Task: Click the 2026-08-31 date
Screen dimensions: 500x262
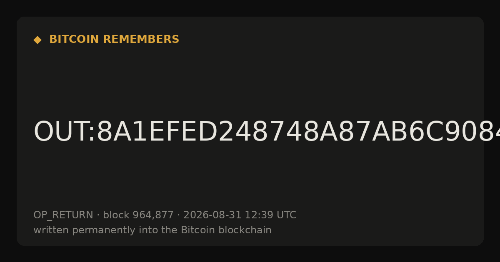Action: point(212,215)
